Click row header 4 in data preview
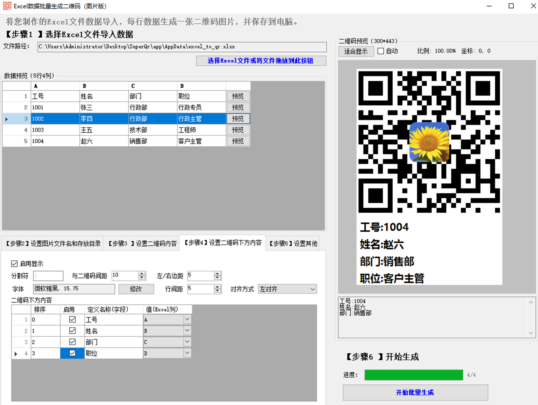Viewport: 538px width, 405px height. [17, 130]
